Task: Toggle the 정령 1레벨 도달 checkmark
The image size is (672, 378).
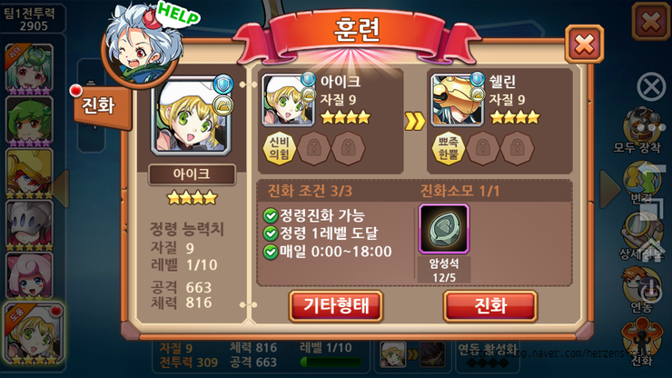Action: pyautogui.click(x=271, y=234)
